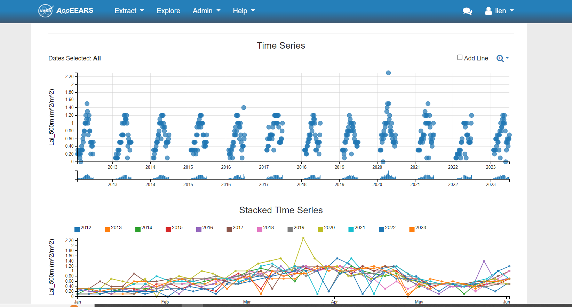Open the feedback chat bubbles icon
572x307 pixels.
[x=467, y=11]
